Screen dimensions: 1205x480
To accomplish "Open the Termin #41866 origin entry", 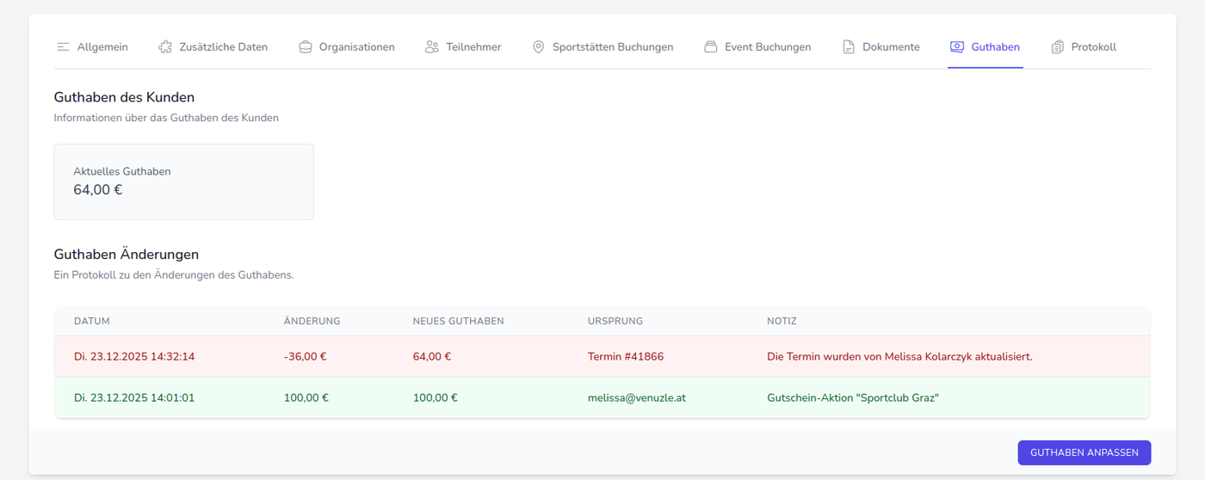I will tap(626, 356).
